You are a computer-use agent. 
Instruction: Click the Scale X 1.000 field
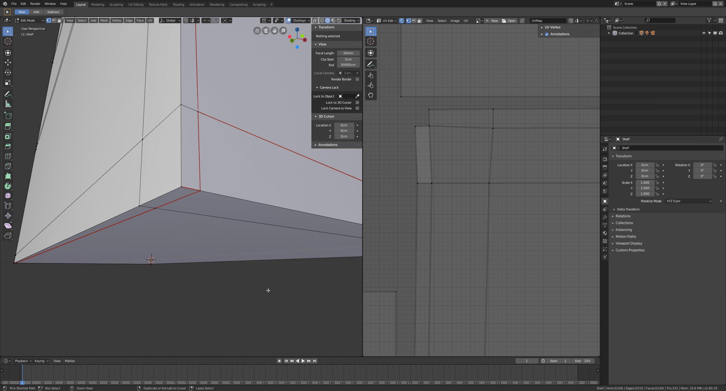tap(645, 183)
